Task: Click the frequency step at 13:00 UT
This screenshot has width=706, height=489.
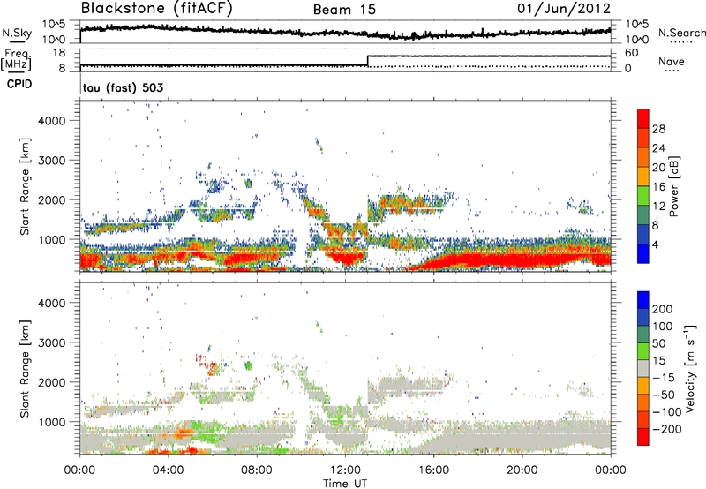Action: coord(368,61)
